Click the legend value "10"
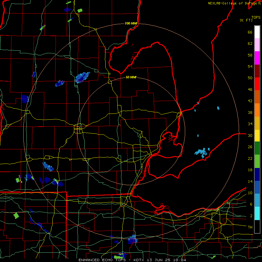 click(x=250, y=193)
